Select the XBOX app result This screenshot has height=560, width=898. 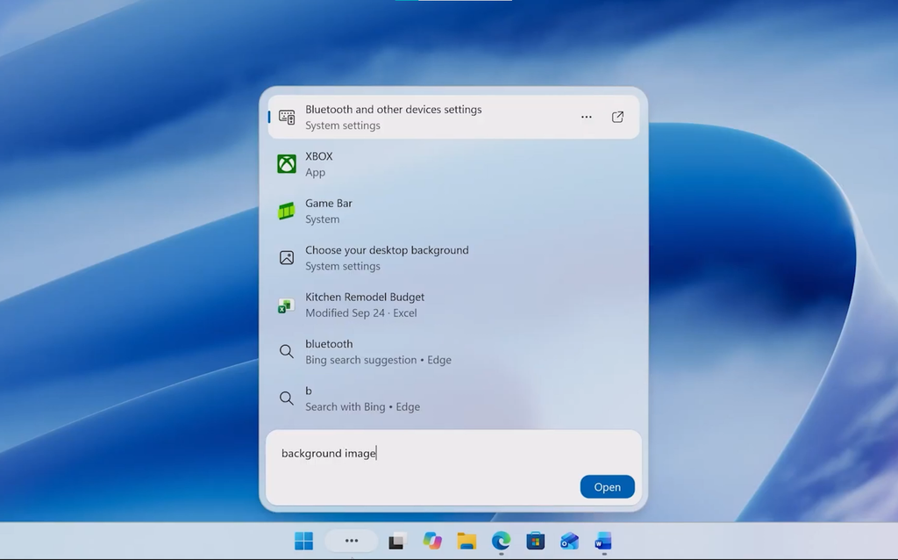453,164
